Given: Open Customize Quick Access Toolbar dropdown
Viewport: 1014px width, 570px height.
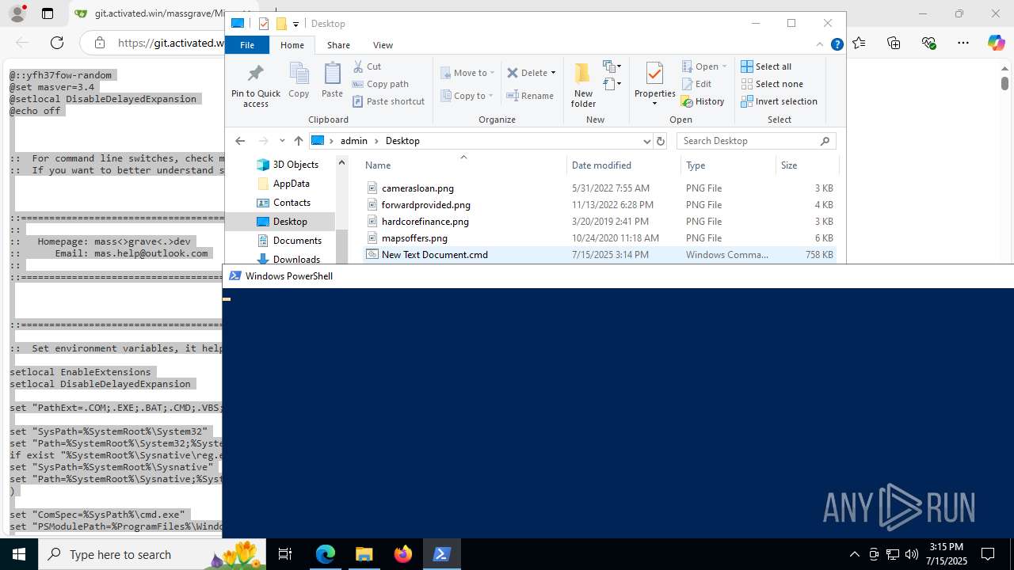Looking at the screenshot, I should pyautogui.click(x=295, y=25).
